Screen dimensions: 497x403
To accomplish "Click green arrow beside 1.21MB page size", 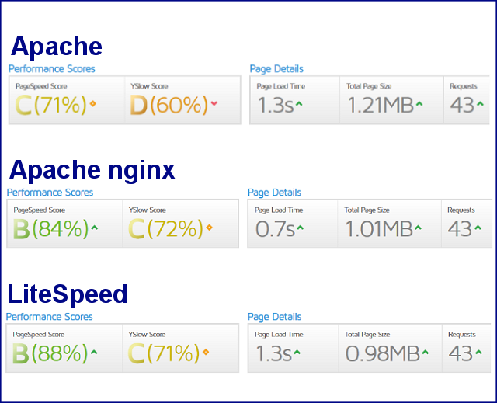I will (419, 102).
